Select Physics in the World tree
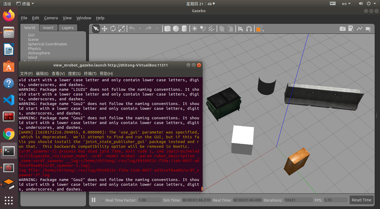 (34, 49)
